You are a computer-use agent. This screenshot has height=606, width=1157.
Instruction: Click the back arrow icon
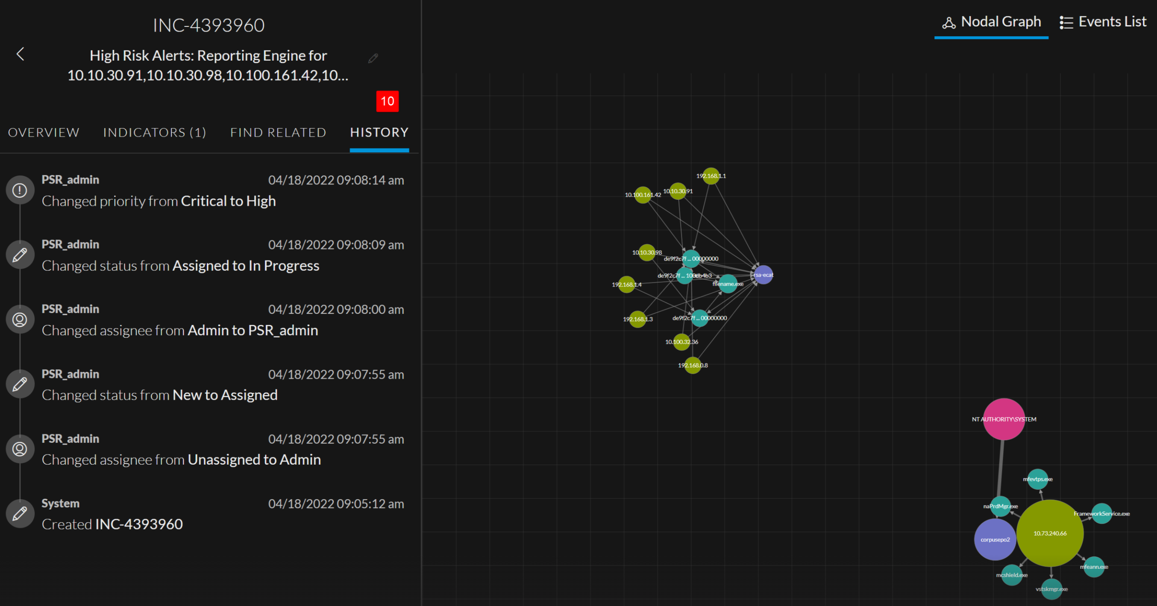coord(20,54)
